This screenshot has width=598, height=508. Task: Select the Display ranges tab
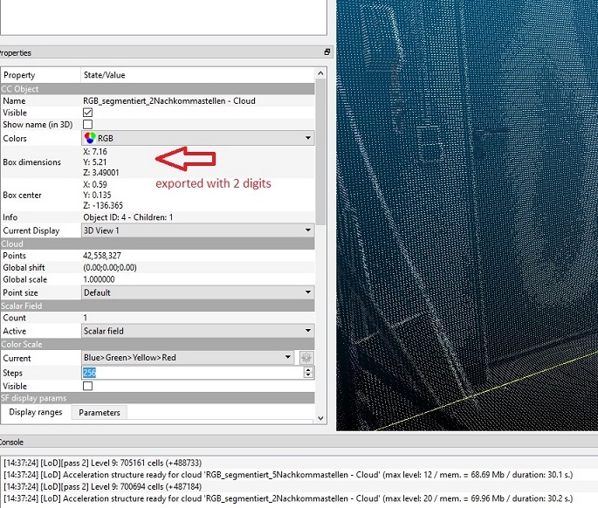tap(36, 412)
